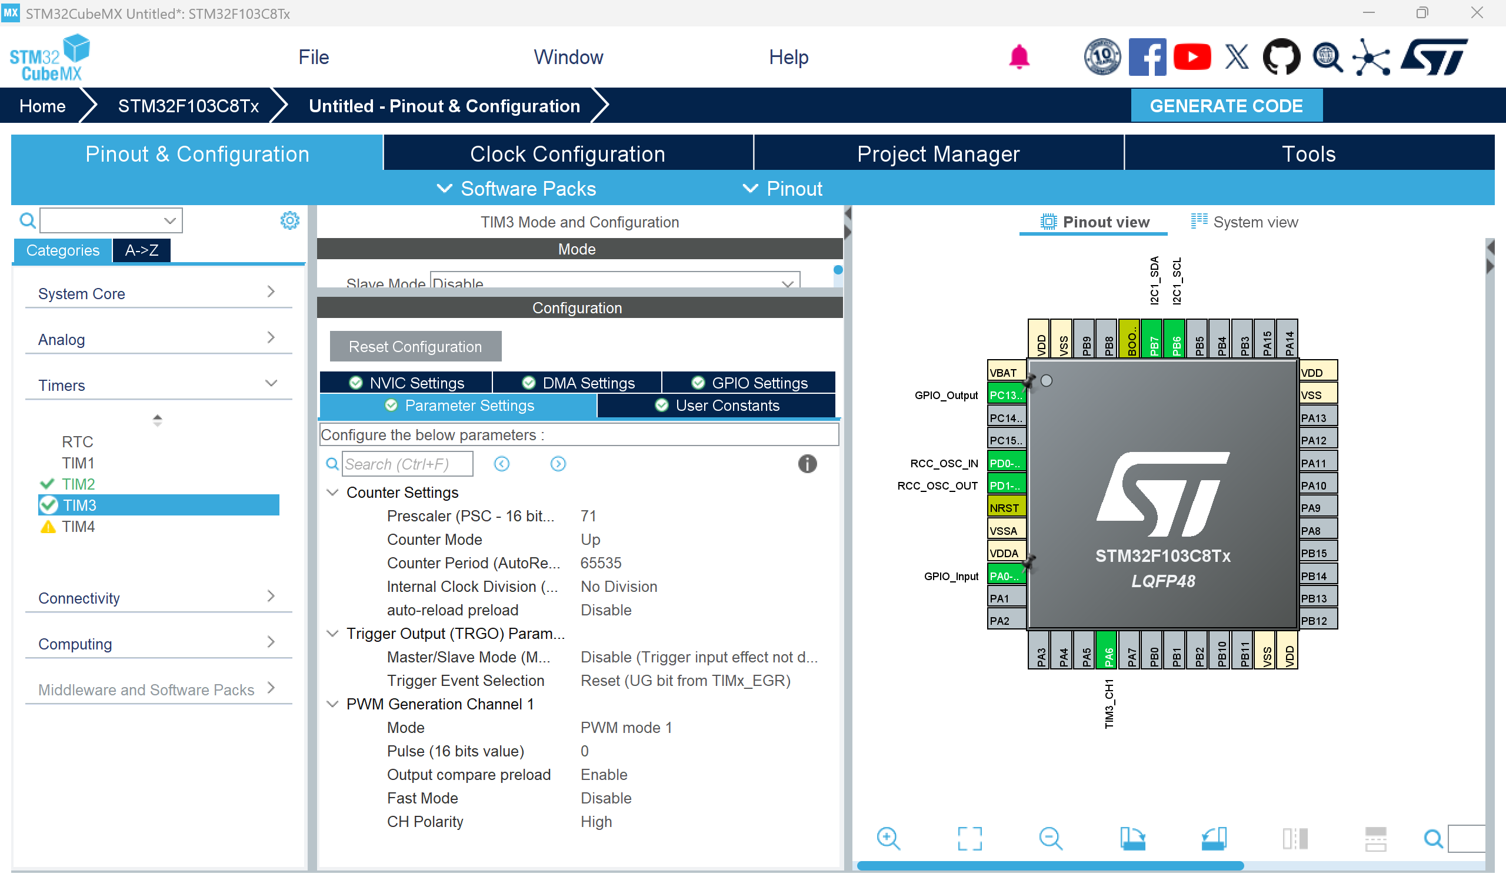This screenshot has height=884, width=1506.
Task: Open the Pinout dropdown menu
Action: tap(782, 189)
